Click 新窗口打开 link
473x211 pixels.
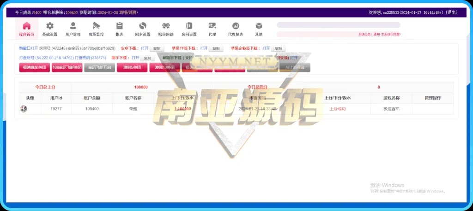click(x=28, y=48)
